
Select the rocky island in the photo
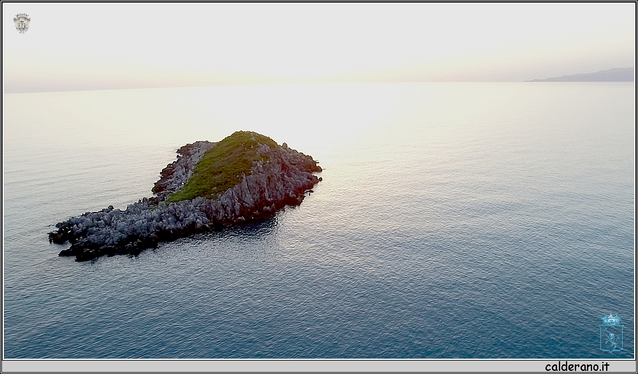(x=185, y=196)
